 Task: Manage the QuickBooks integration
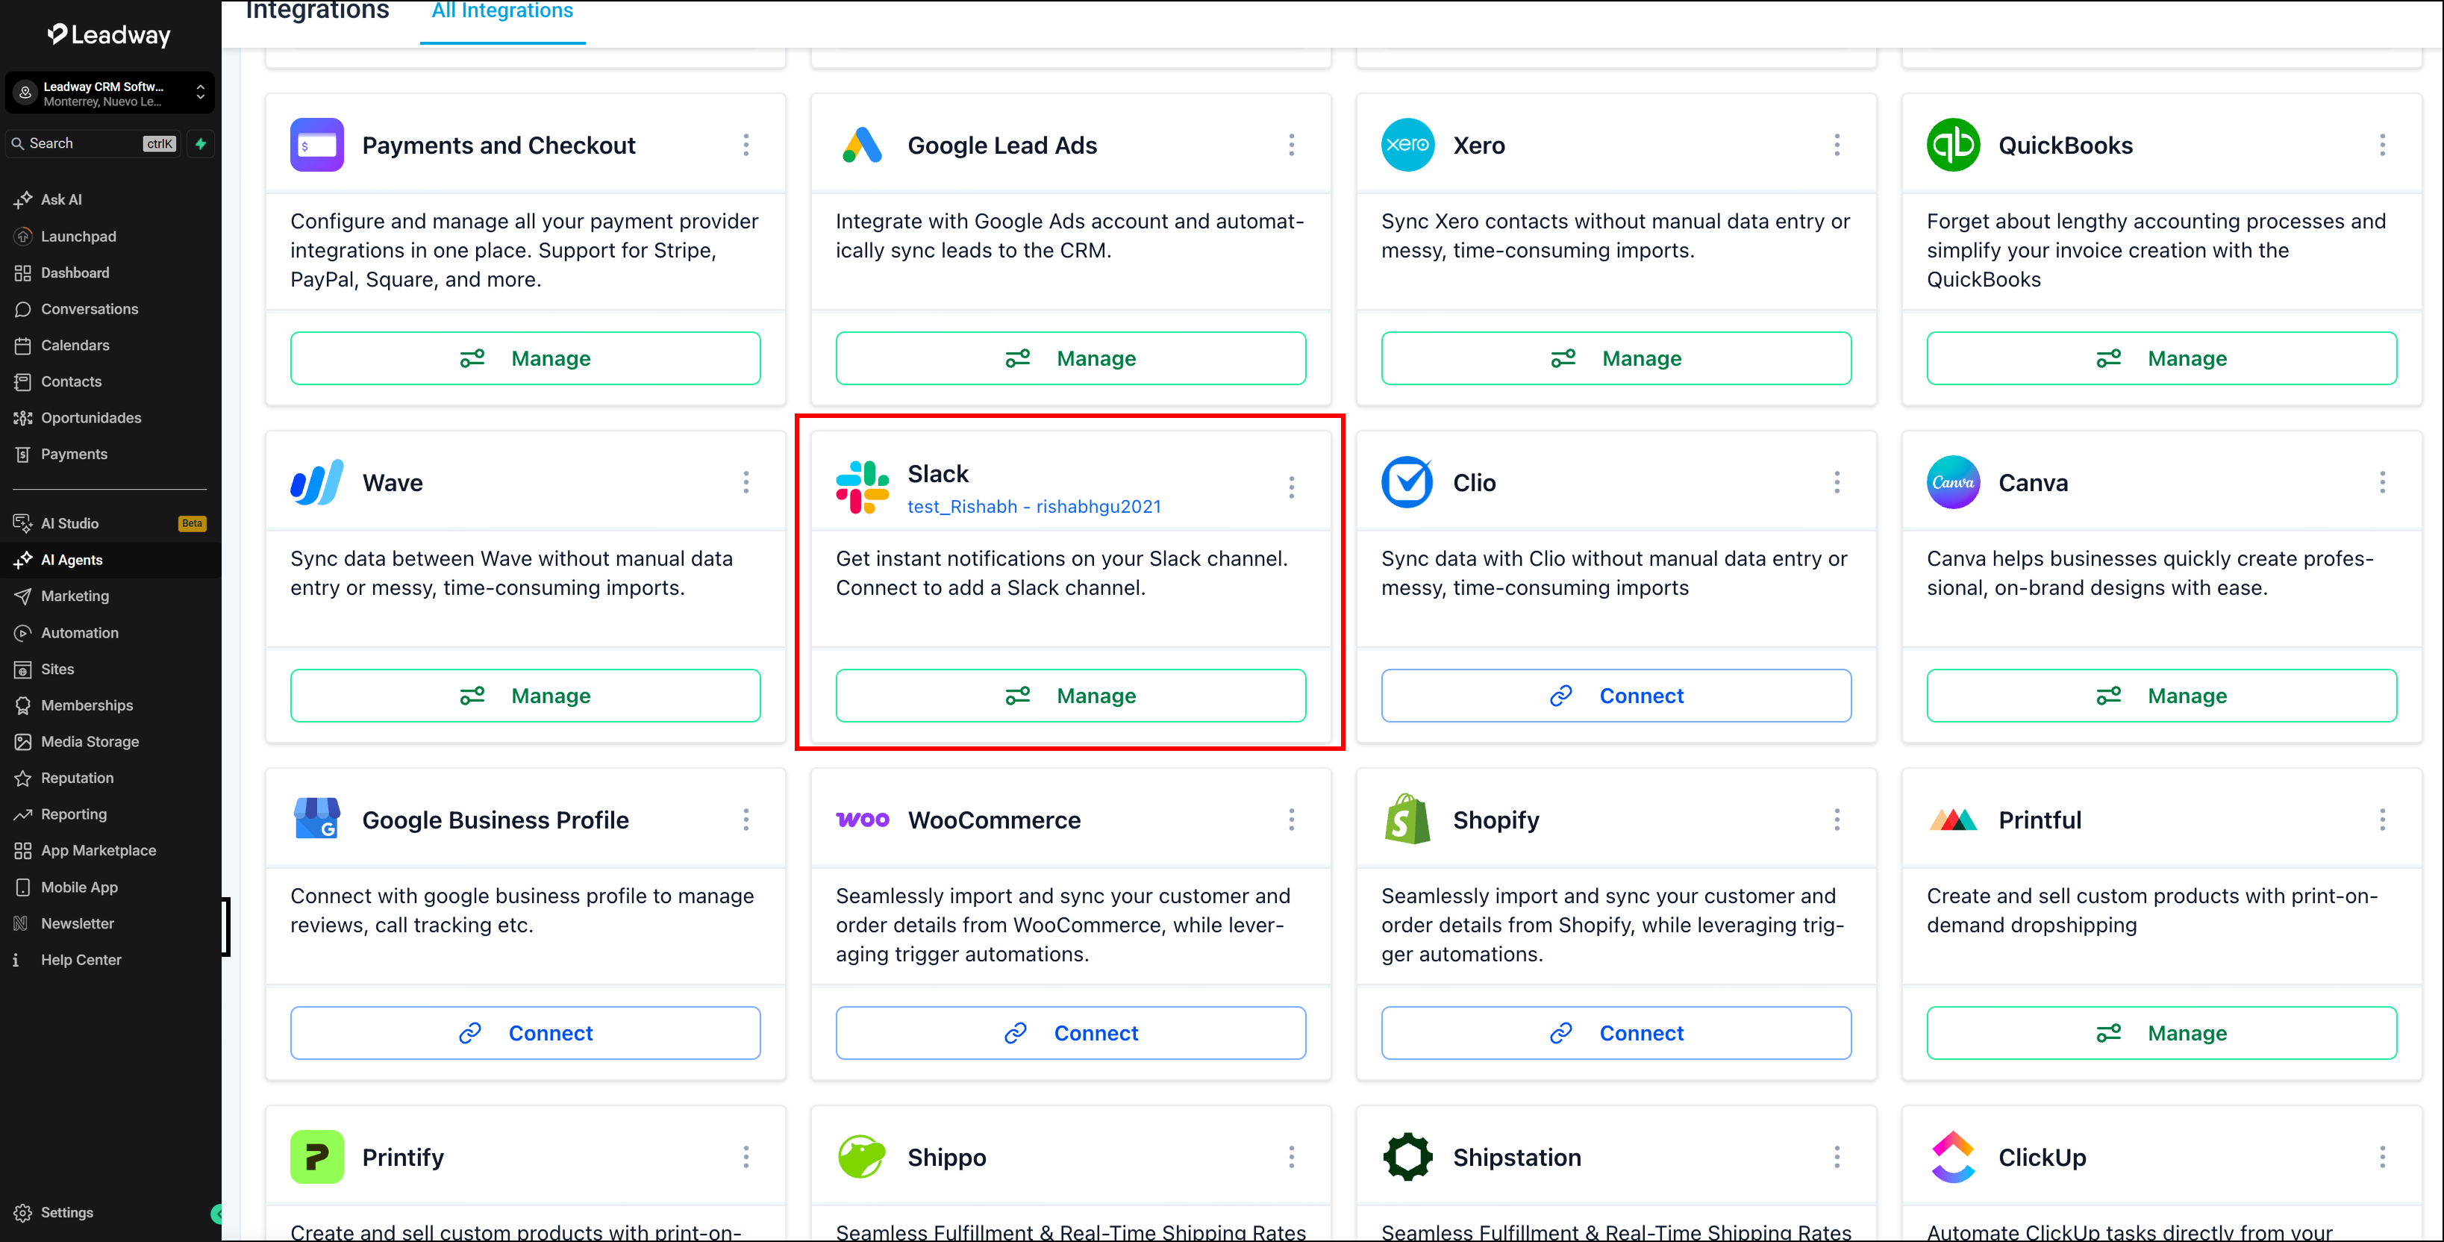[2161, 358]
